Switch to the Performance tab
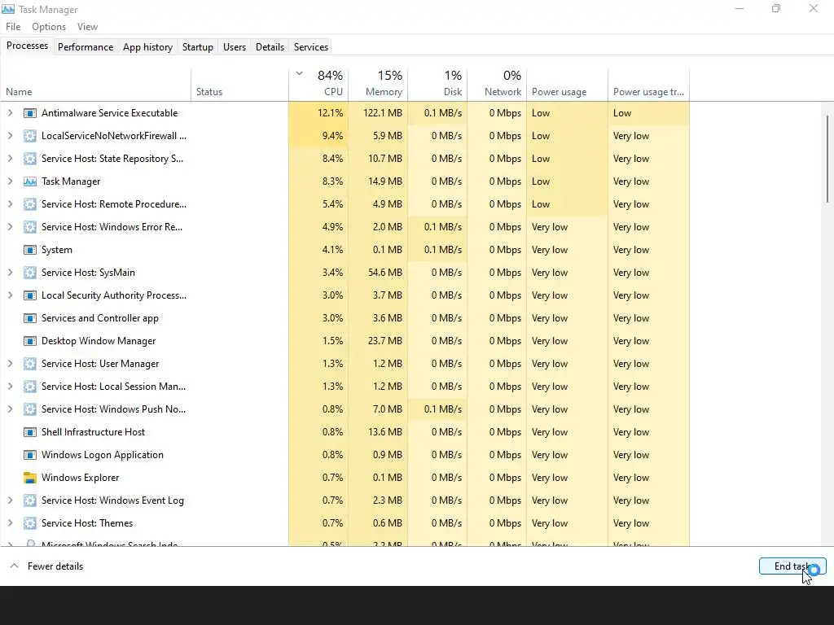Image resolution: width=834 pixels, height=625 pixels. [86, 46]
